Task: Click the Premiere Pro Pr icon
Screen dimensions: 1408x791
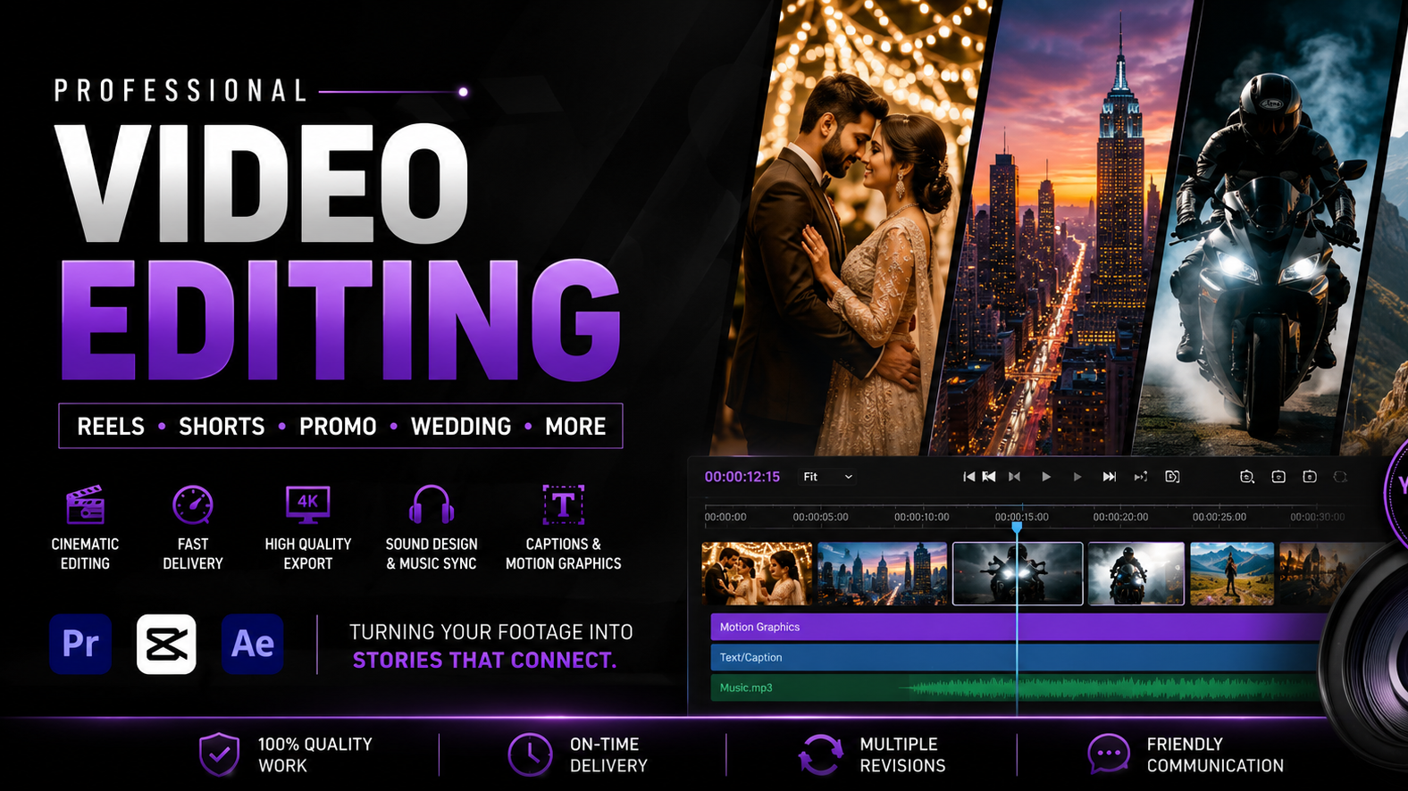Action: [x=80, y=644]
